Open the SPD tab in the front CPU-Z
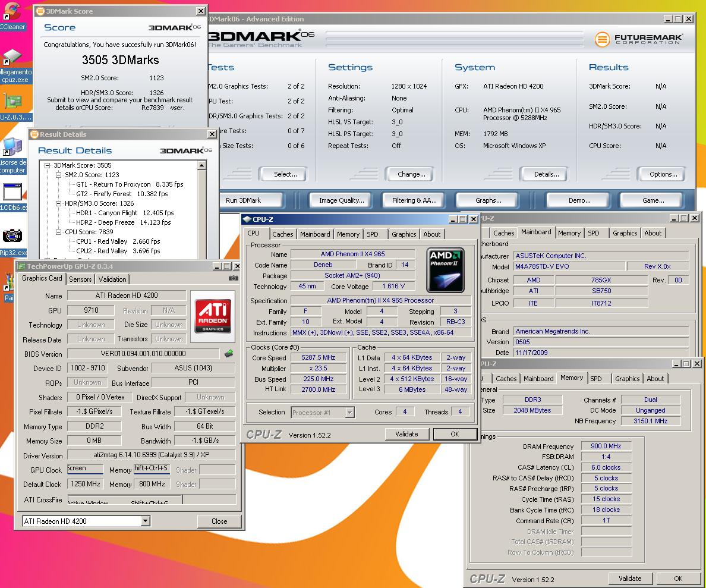Viewport: 706px width, 588px height. 373,234
